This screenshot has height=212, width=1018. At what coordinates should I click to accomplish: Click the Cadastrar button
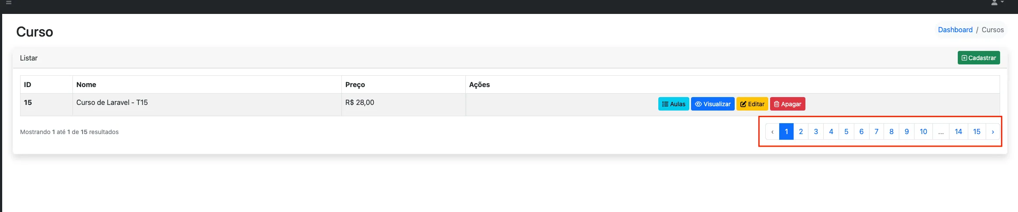point(979,58)
